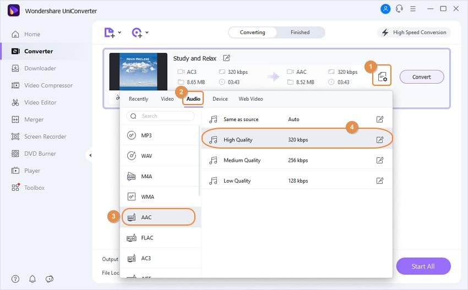Open Video Compressor in sidebar
The height and width of the screenshot is (290, 468).
point(42,85)
